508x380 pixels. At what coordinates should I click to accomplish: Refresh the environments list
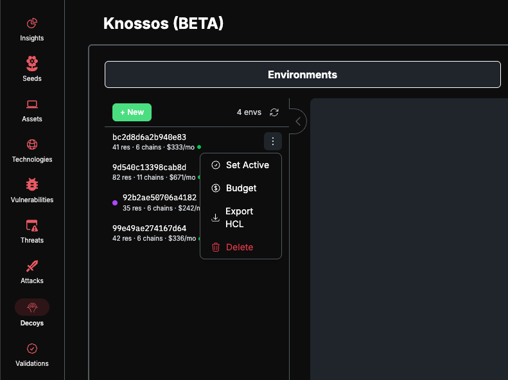click(x=274, y=112)
